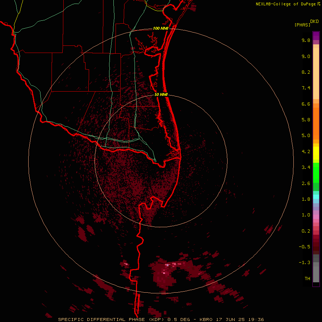This screenshot has width=322, height=322.
Task: Click the NEXLAB-College of DuPage credit text
Action: click(x=286, y=4)
